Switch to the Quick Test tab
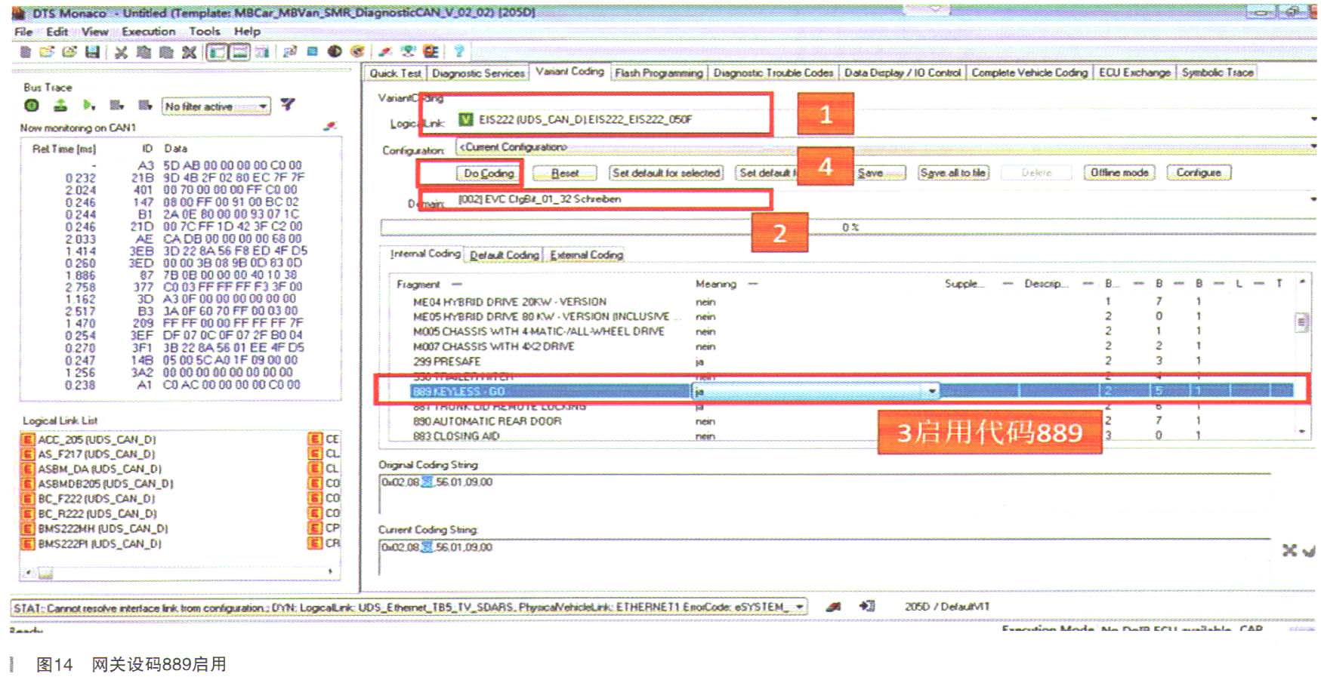This screenshot has height=680, width=1321. tap(395, 73)
